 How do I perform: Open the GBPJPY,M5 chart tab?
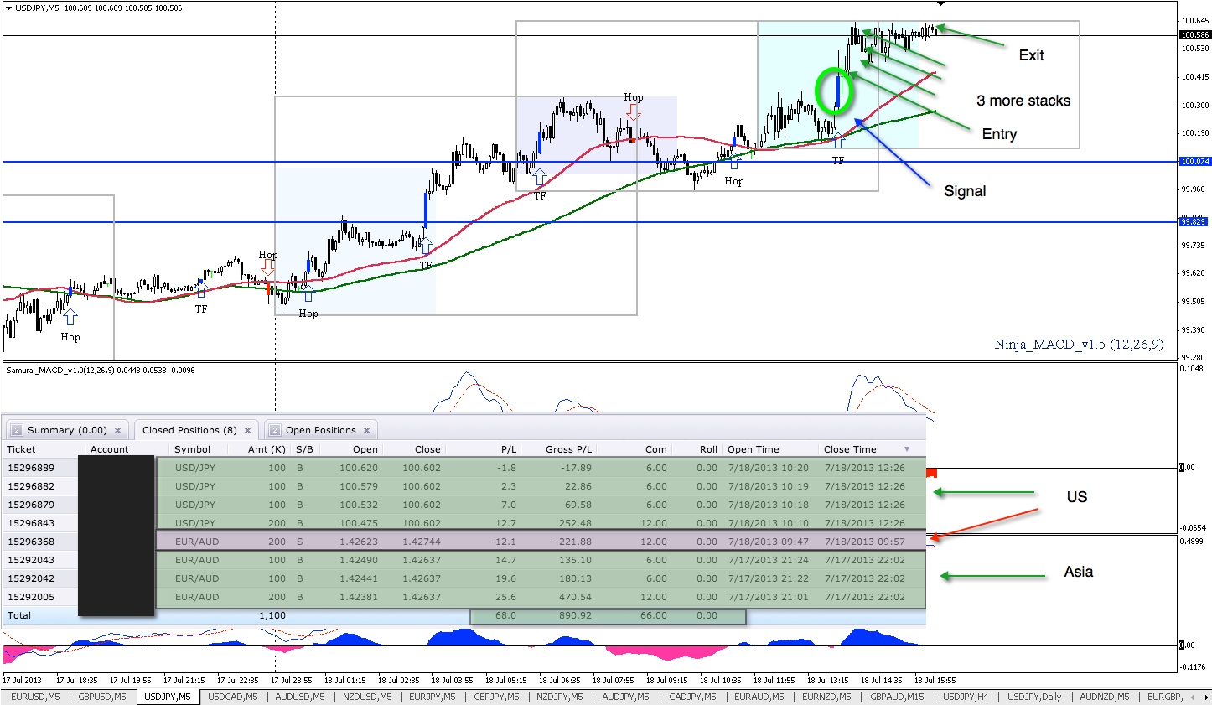pyautogui.click(x=496, y=697)
